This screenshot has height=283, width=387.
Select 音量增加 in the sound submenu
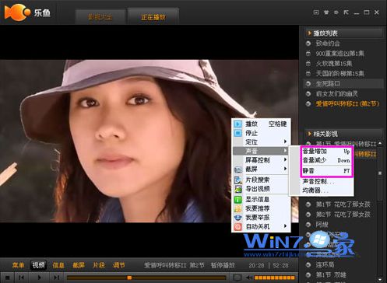click(326, 151)
